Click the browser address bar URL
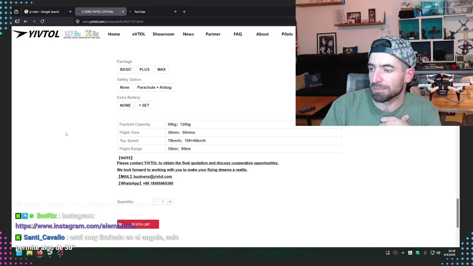The width and height of the screenshot is (473, 266). click(x=113, y=21)
